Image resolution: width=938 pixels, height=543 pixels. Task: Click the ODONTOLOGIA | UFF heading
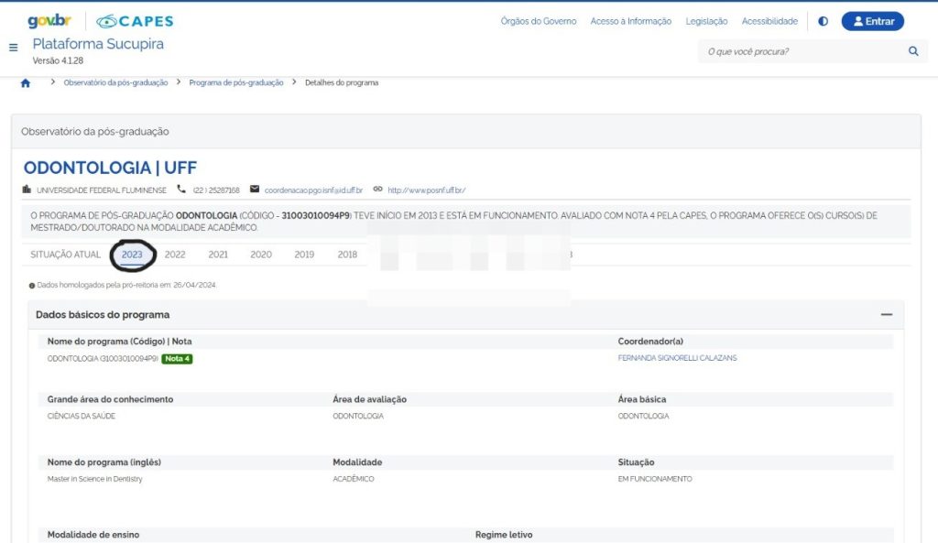coord(110,168)
